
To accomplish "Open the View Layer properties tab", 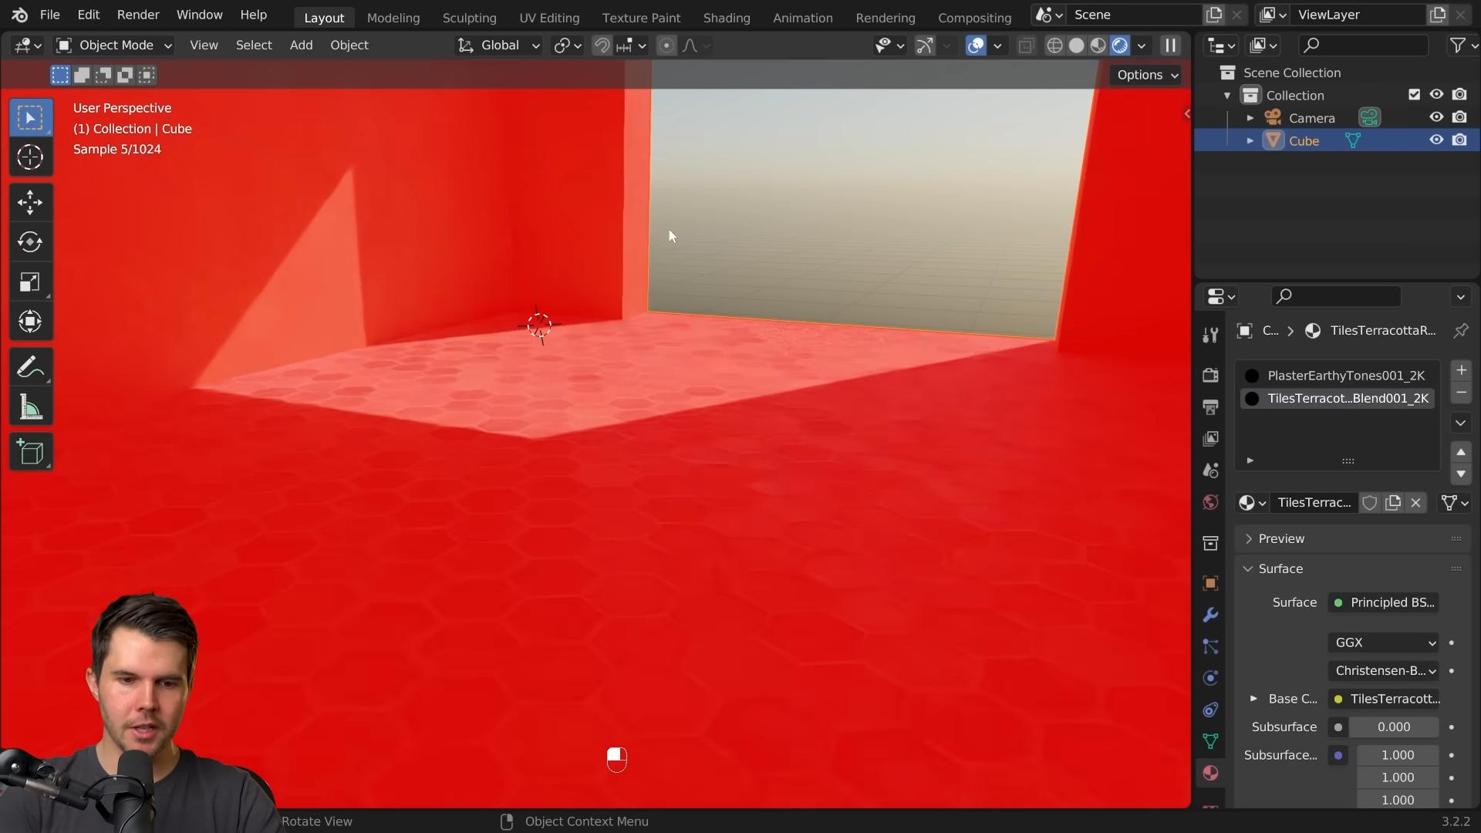I will 1210,438.
